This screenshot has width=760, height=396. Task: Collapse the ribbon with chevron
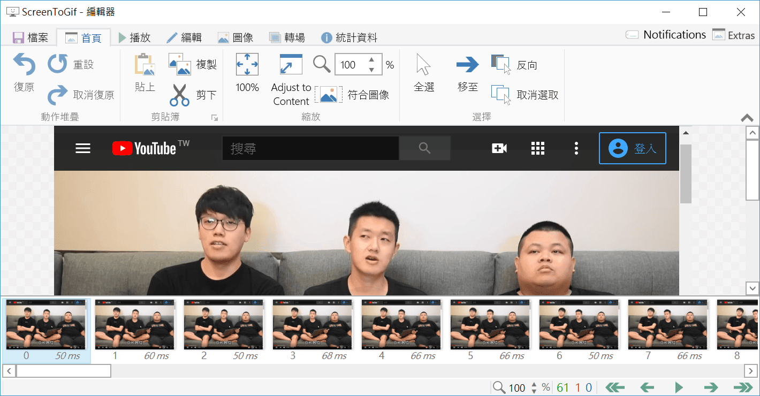click(747, 118)
